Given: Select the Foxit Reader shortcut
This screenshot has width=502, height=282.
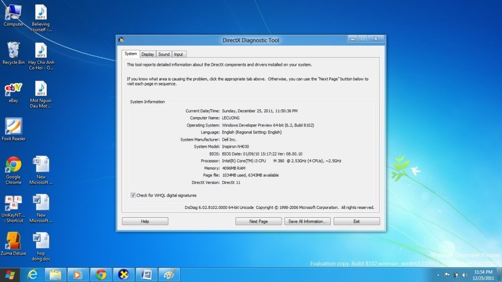Looking at the screenshot, I should (13, 129).
